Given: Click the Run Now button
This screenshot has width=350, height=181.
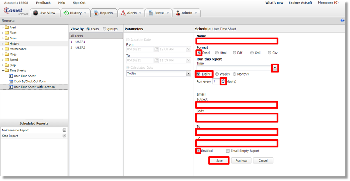Looking at the screenshot, I should click(241, 161).
